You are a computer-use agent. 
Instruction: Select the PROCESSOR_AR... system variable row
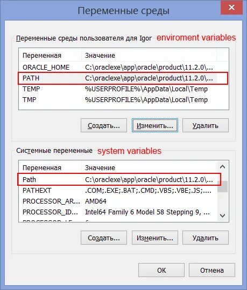[118, 201]
